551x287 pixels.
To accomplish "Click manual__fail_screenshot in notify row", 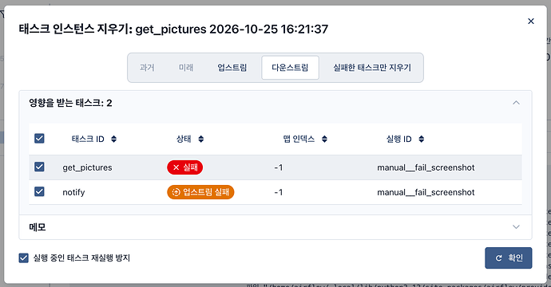I will point(426,192).
